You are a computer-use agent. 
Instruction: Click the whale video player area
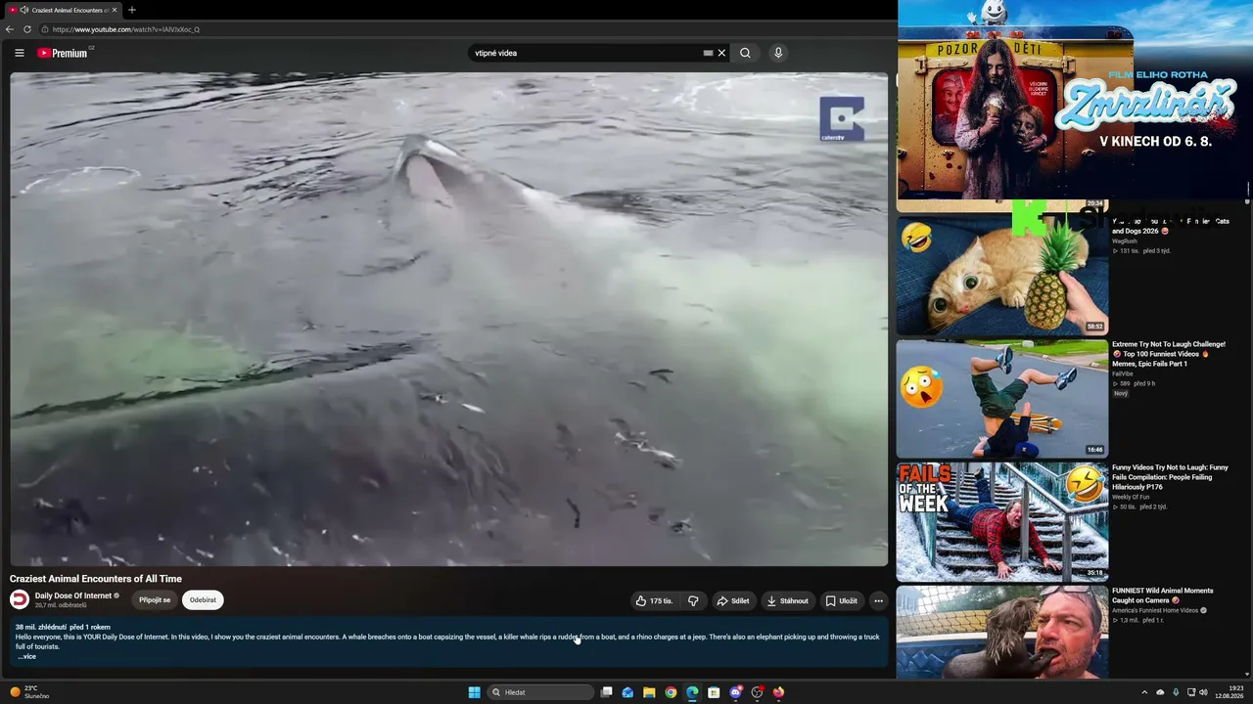(448, 319)
